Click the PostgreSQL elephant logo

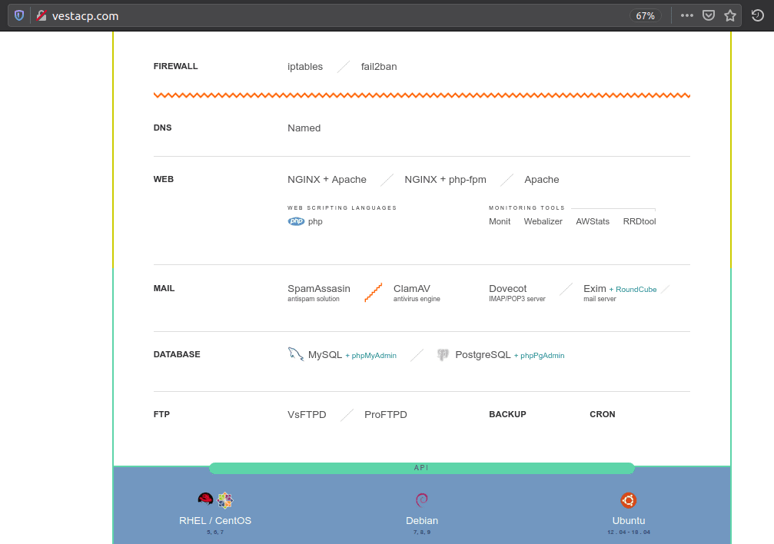(x=443, y=354)
